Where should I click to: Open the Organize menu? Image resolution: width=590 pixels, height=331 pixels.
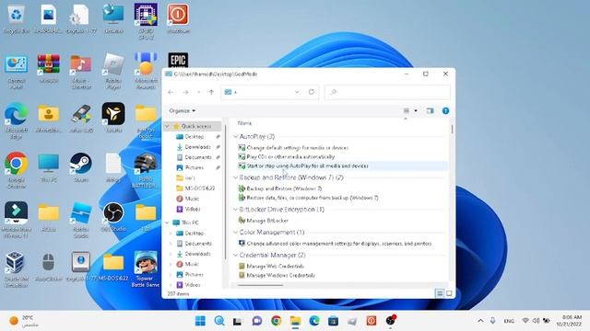(x=183, y=110)
